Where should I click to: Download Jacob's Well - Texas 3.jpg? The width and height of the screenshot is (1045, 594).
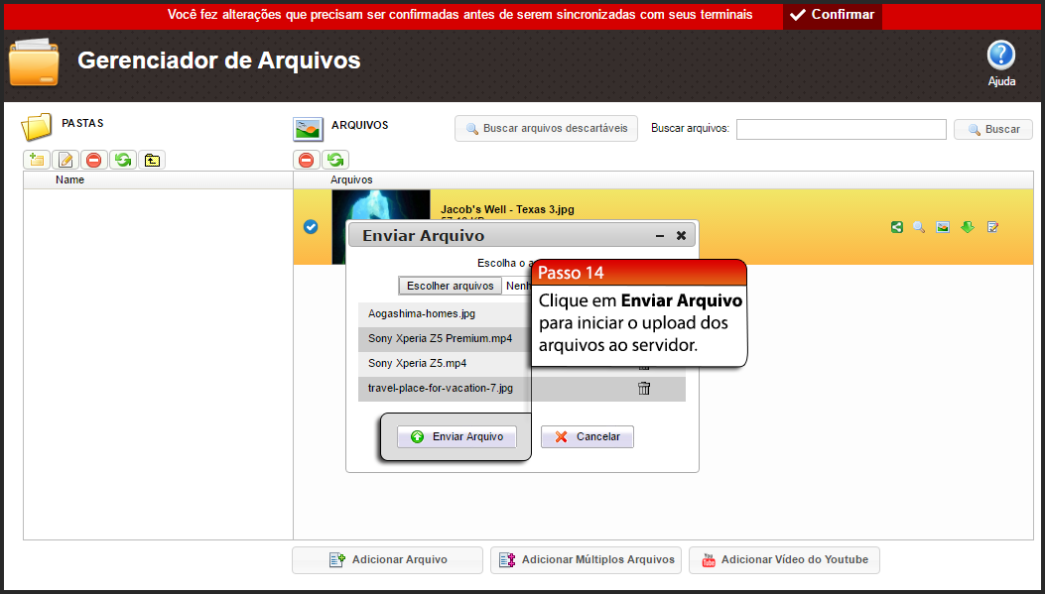point(967,227)
